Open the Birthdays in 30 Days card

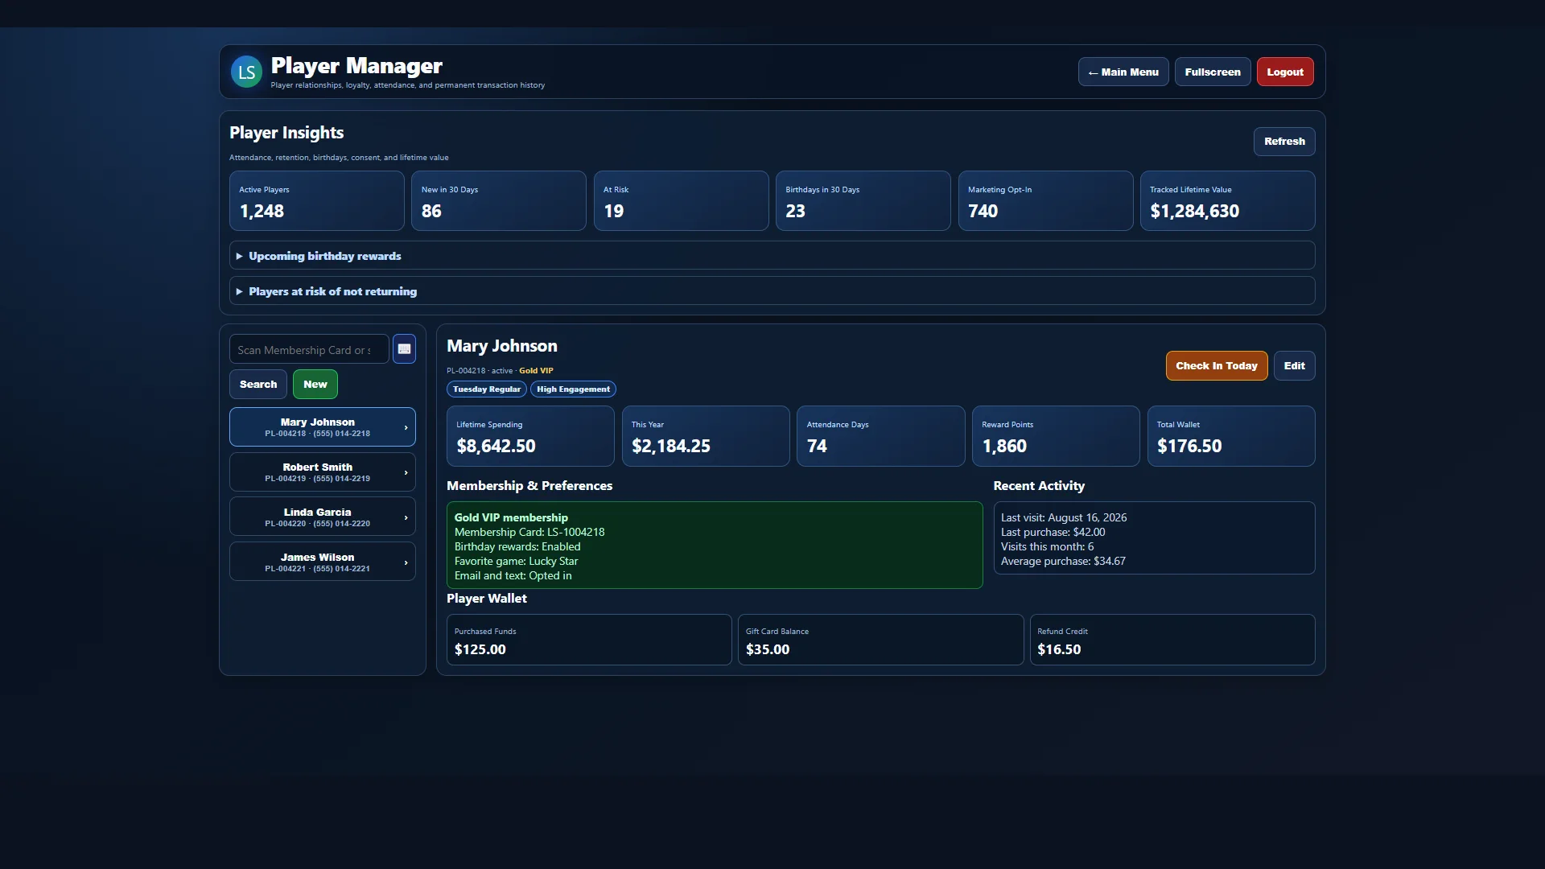tap(863, 201)
